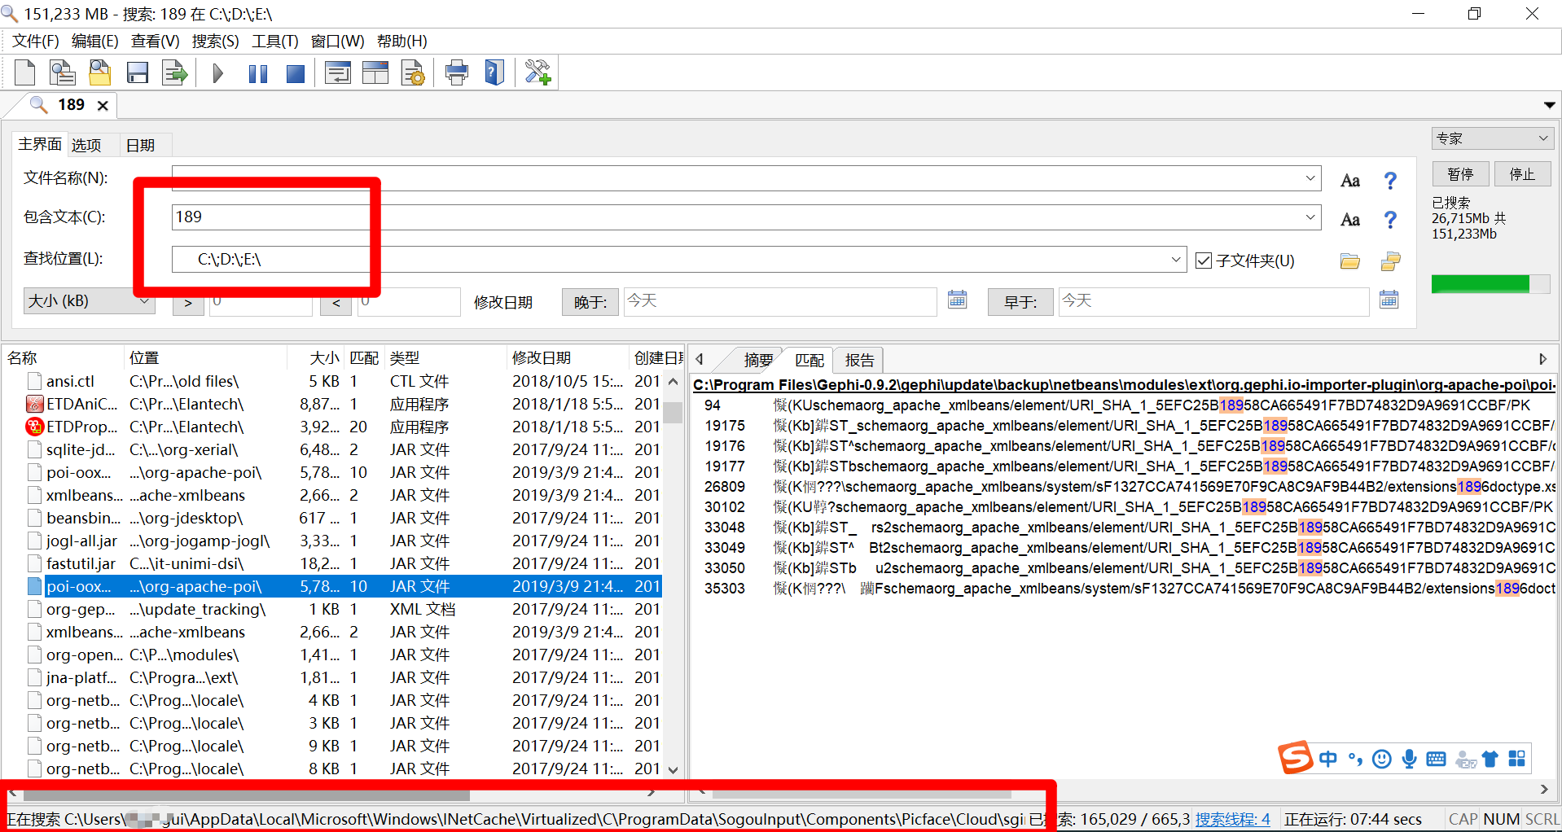Viewport: 1562px width, 832px height.
Task: Open the 工具(T) menu
Action: point(274,41)
